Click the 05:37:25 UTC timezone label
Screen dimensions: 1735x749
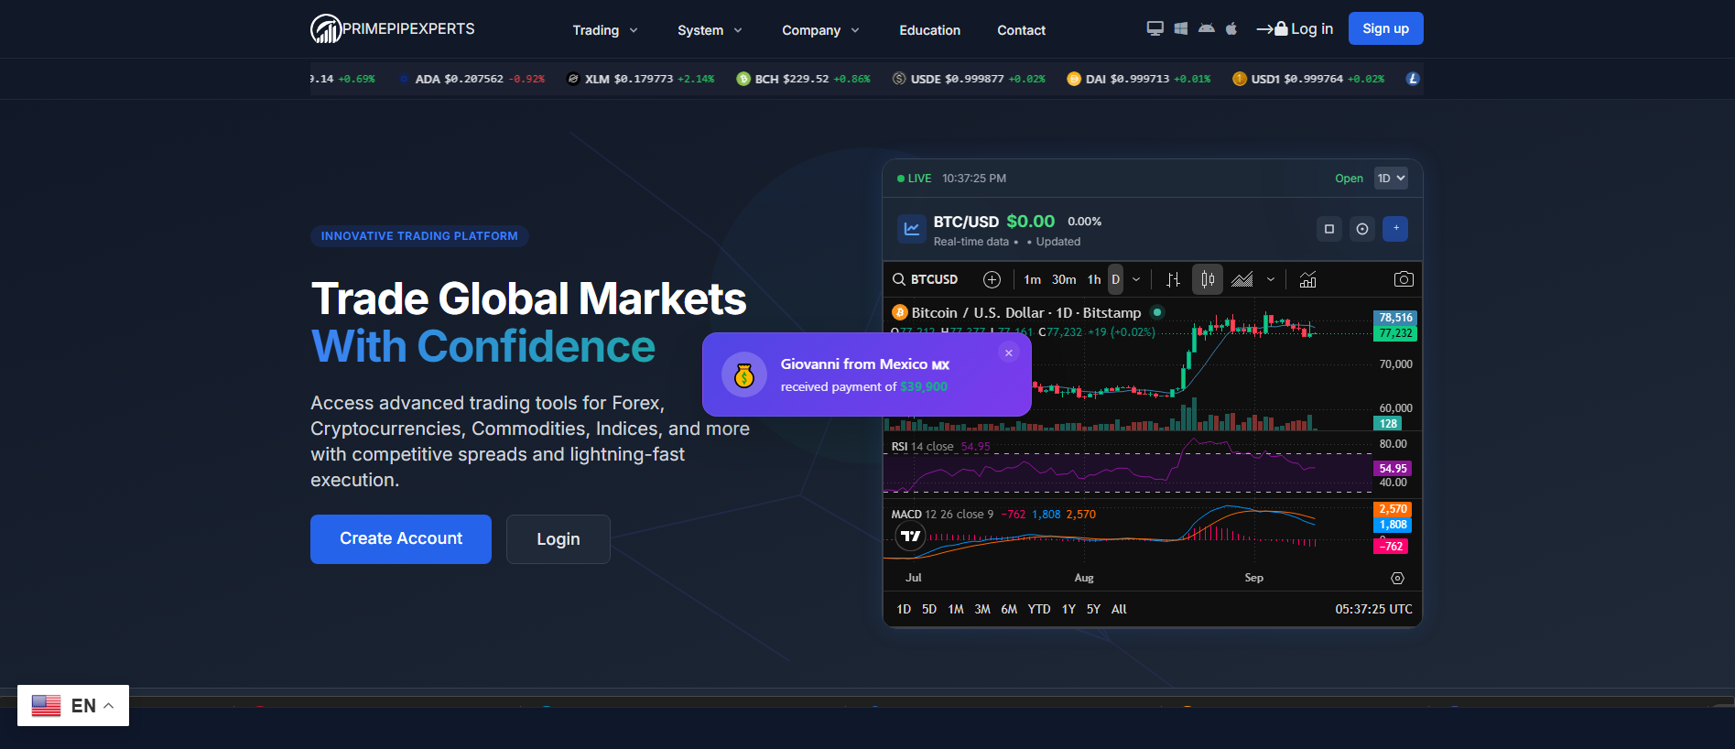click(1373, 609)
